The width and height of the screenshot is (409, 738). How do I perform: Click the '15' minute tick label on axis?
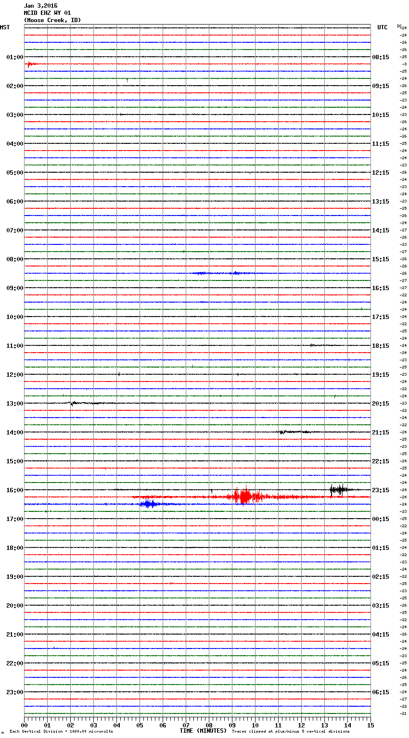click(371, 725)
